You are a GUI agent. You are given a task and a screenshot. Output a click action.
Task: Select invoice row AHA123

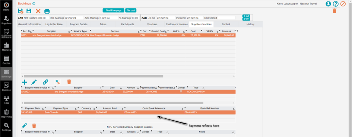click(x=128, y=92)
